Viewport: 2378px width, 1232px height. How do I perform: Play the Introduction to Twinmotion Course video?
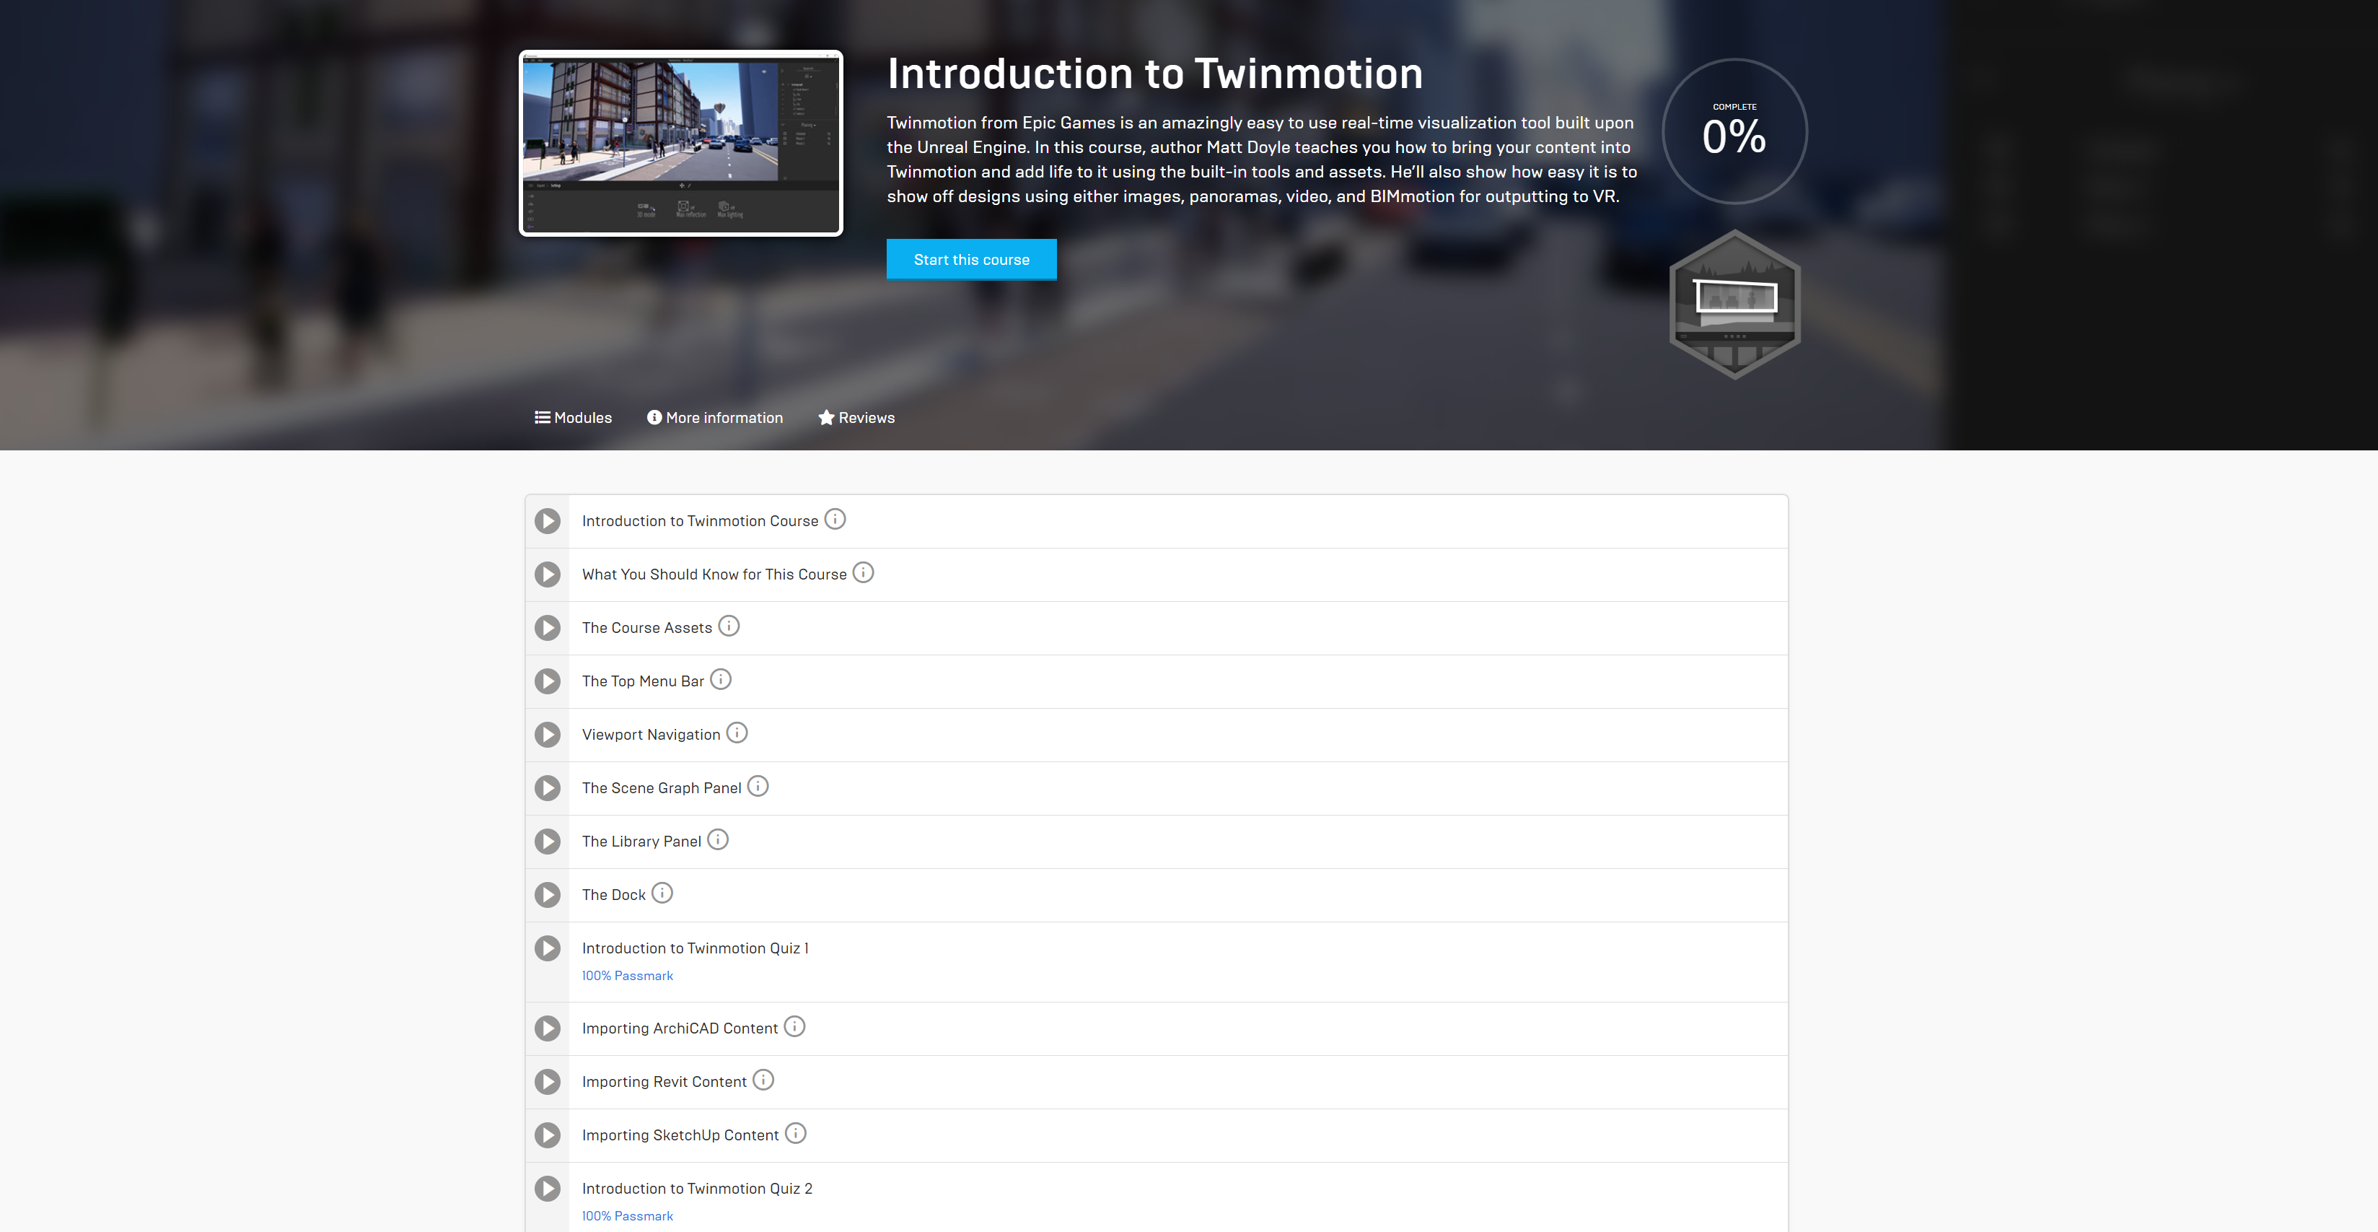tap(548, 520)
